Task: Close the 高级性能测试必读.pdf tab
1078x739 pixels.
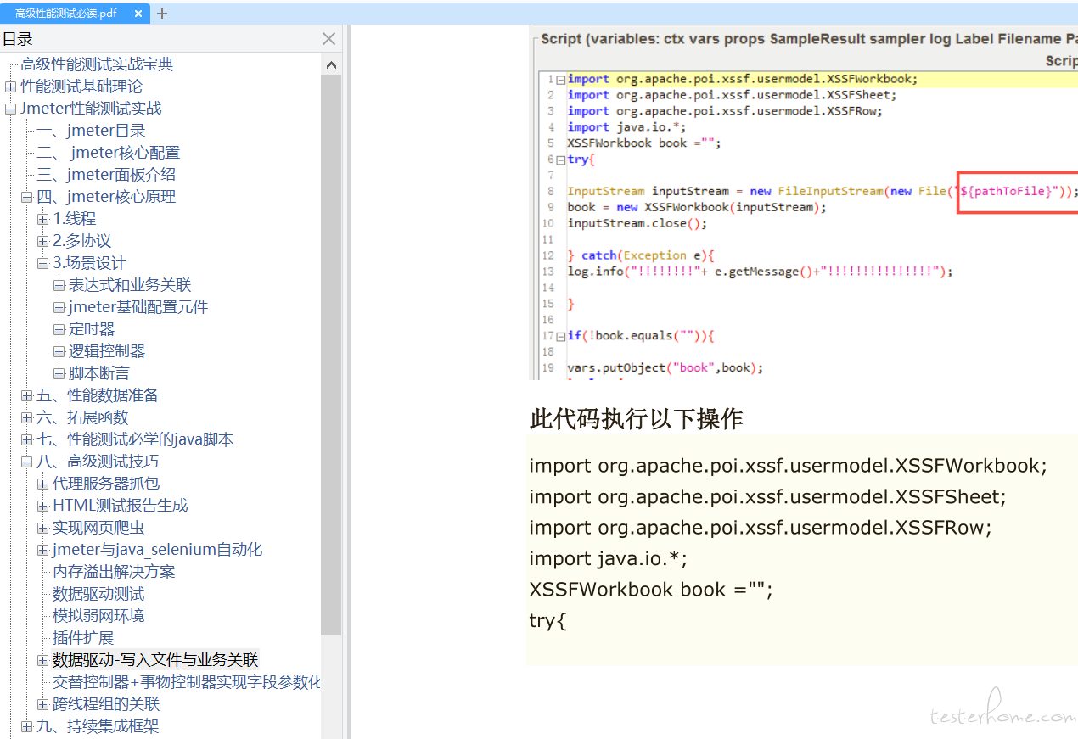Action: 138,14
